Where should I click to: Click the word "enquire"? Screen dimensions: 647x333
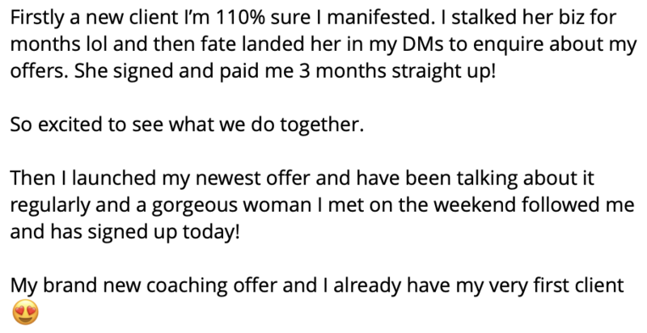509,44
